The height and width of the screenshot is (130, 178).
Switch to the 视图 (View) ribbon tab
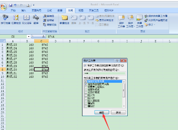pos(81,11)
